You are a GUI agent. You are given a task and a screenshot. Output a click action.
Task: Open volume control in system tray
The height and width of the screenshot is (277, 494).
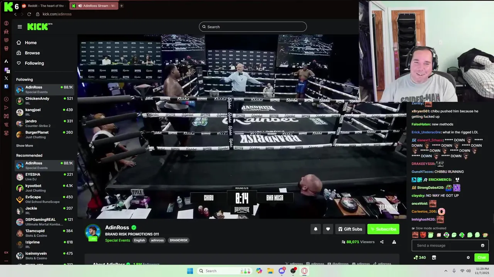[469, 271]
